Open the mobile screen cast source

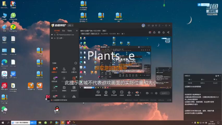click(x=114, y=93)
